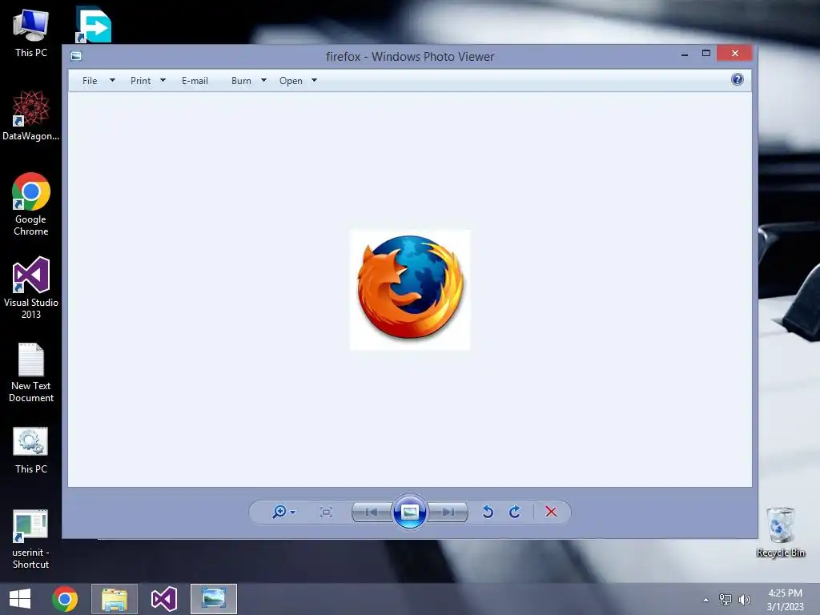Expand the Open dropdown arrow
The width and height of the screenshot is (820, 615).
point(314,81)
